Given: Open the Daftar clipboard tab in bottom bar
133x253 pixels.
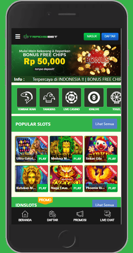Looking at the screenshot, I should pos(52,216).
